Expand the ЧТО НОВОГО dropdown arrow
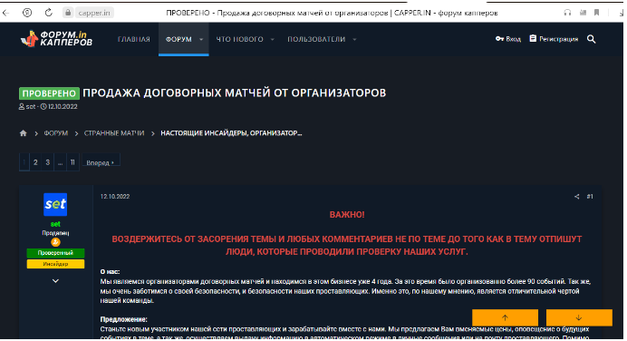 tap(273, 39)
